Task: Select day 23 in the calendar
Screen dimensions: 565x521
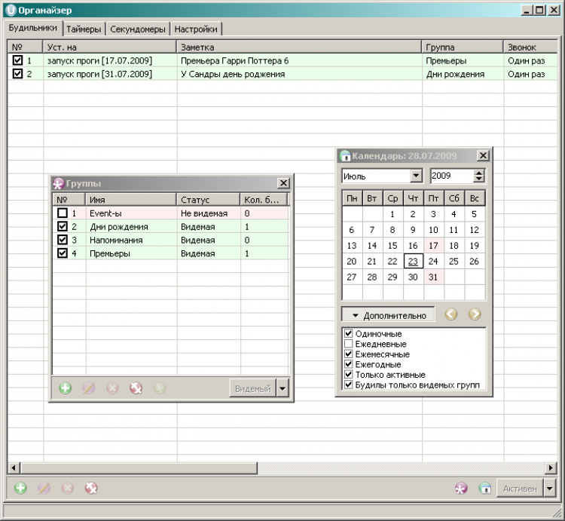Action: click(x=413, y=261)
